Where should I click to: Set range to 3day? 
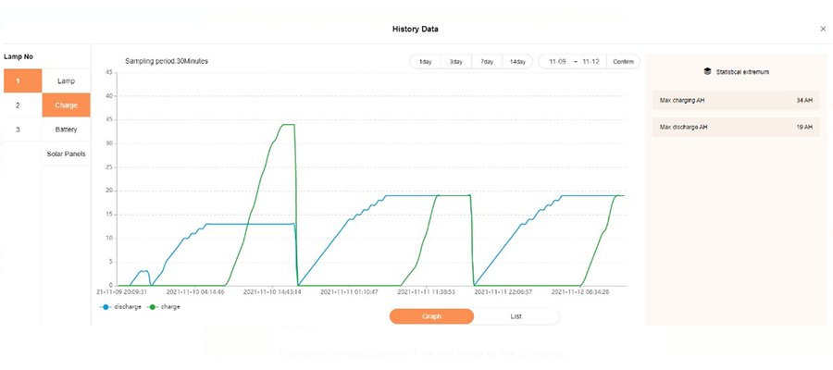click(x=455, y=62)
